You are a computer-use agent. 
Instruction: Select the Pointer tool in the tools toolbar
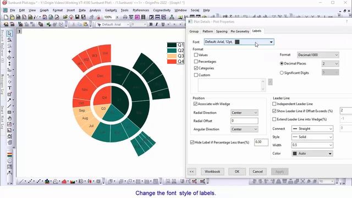point(9,34)
